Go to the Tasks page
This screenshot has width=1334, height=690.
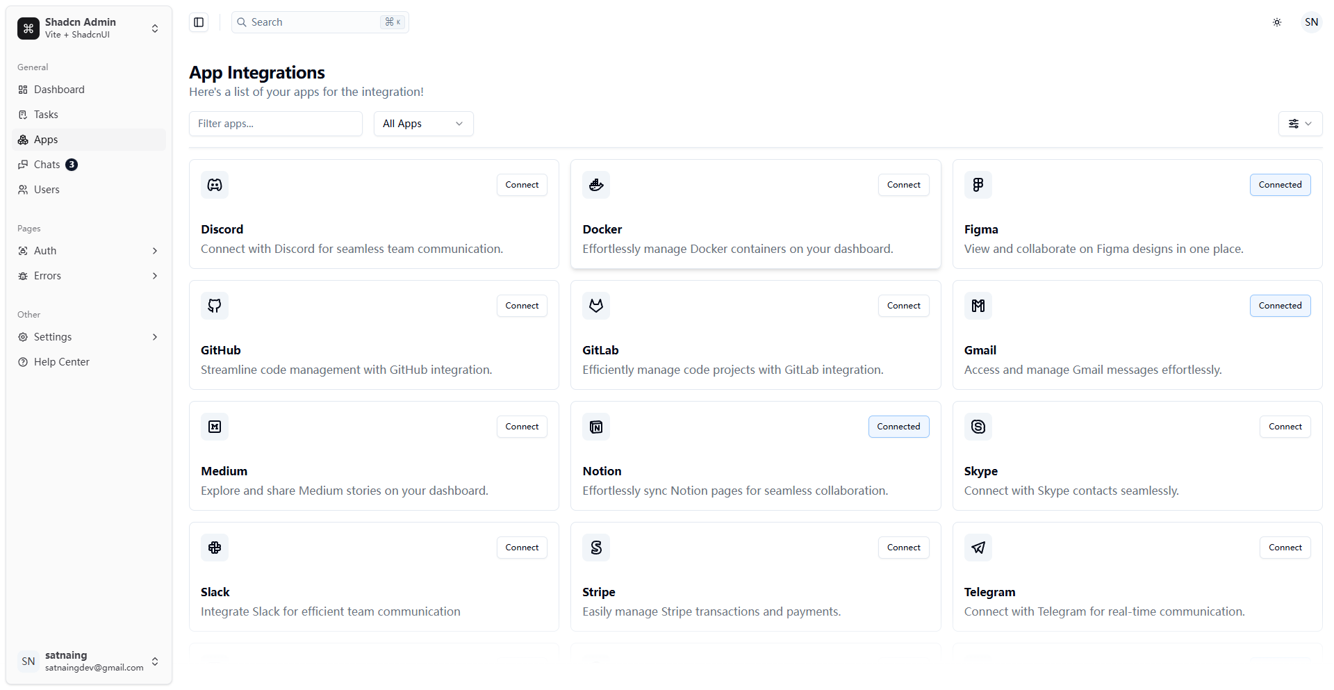coord(89,115)
